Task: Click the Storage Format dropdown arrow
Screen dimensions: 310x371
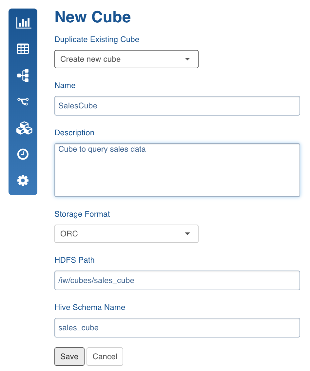Action: pos(187,234)
